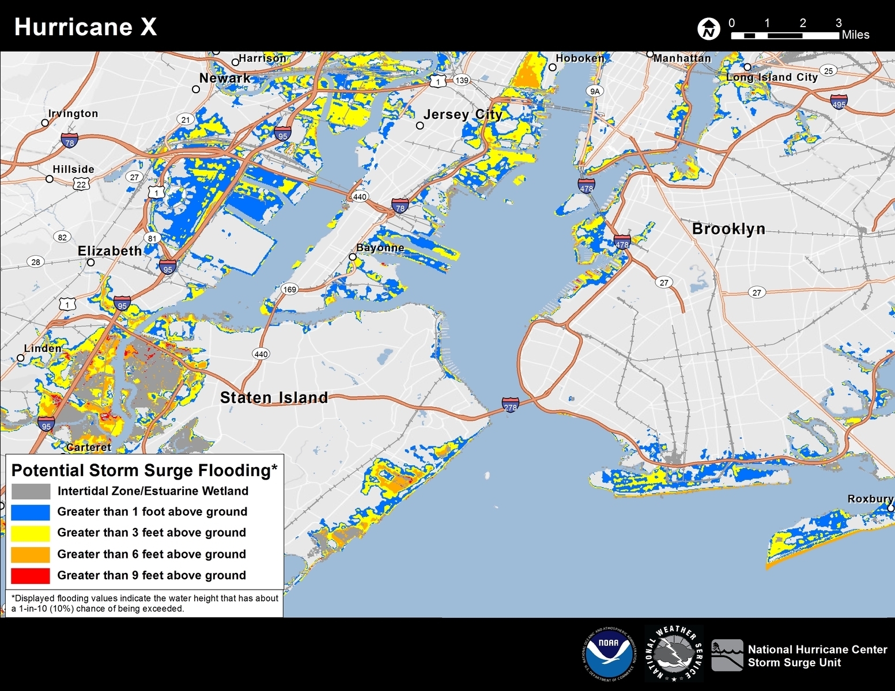This screenshot has height=691, width=895.
Task: Click the Staten Island map label
Action: click(x=274, y=398)
